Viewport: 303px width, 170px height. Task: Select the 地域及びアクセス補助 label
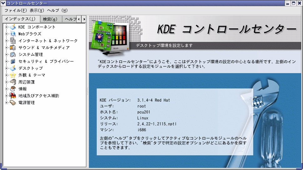(x=39, y=96)
